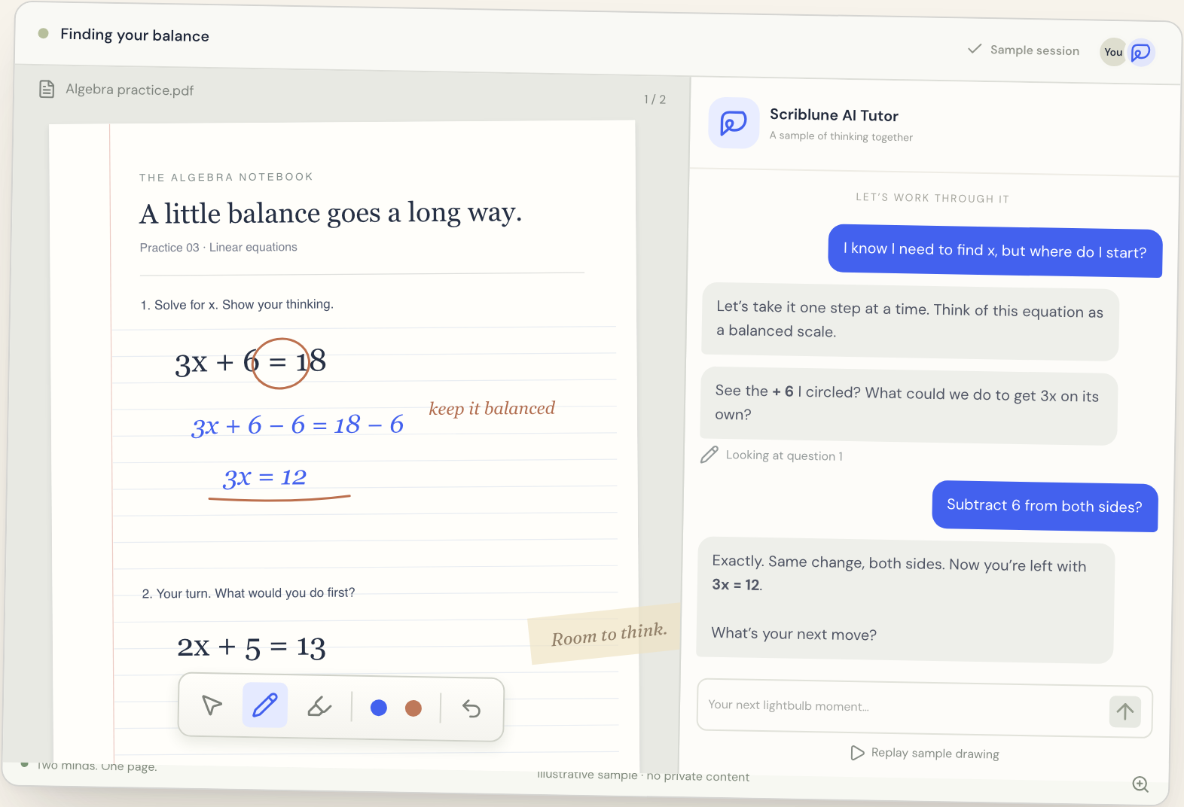The height and width of the screenshot is (807, 1184).
Task: Click the 'keep it balanced' annotation
Action: (492, 408)
